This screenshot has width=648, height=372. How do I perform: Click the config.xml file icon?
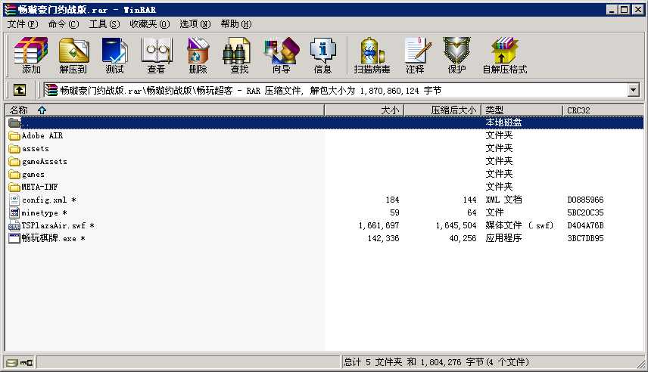(14, 200)
